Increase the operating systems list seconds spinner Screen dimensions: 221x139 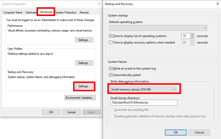pos(192,34)
